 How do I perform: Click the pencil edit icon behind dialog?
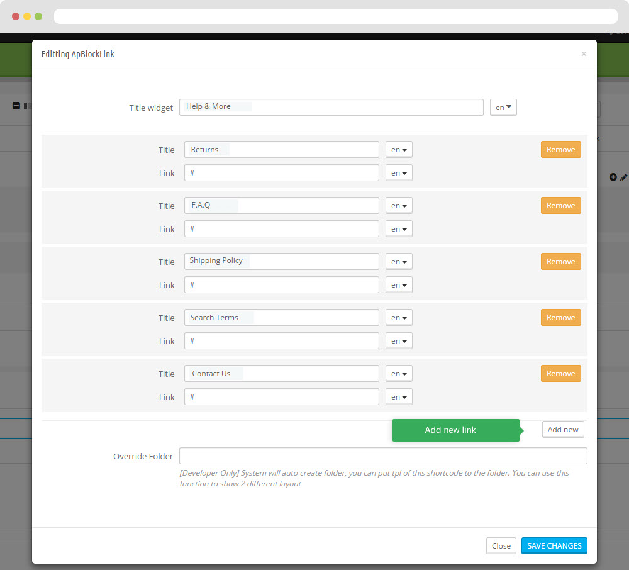coord(623,177)
